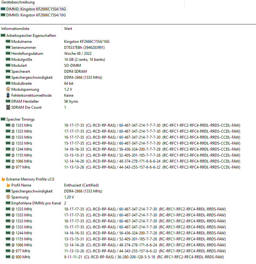Select the SO-DIMM value
The height and width of the screenshot is (264, 256).
tap(72, 66)
